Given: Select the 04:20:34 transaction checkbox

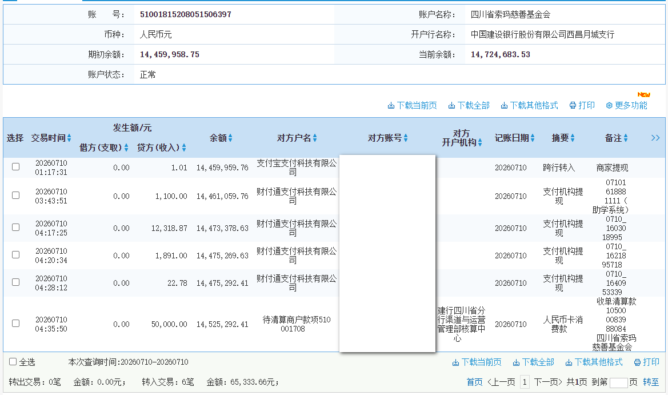Looking at the screenshot, I should click(x=16, y=254).
